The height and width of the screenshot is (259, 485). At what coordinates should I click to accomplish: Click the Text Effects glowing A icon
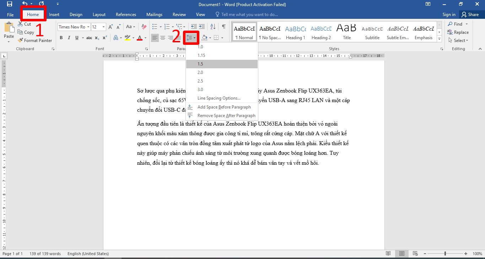115,38
